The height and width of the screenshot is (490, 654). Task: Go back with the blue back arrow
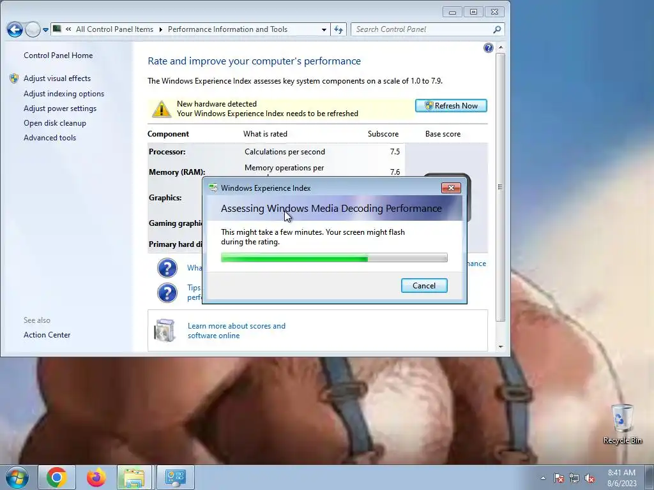(15, 29)
